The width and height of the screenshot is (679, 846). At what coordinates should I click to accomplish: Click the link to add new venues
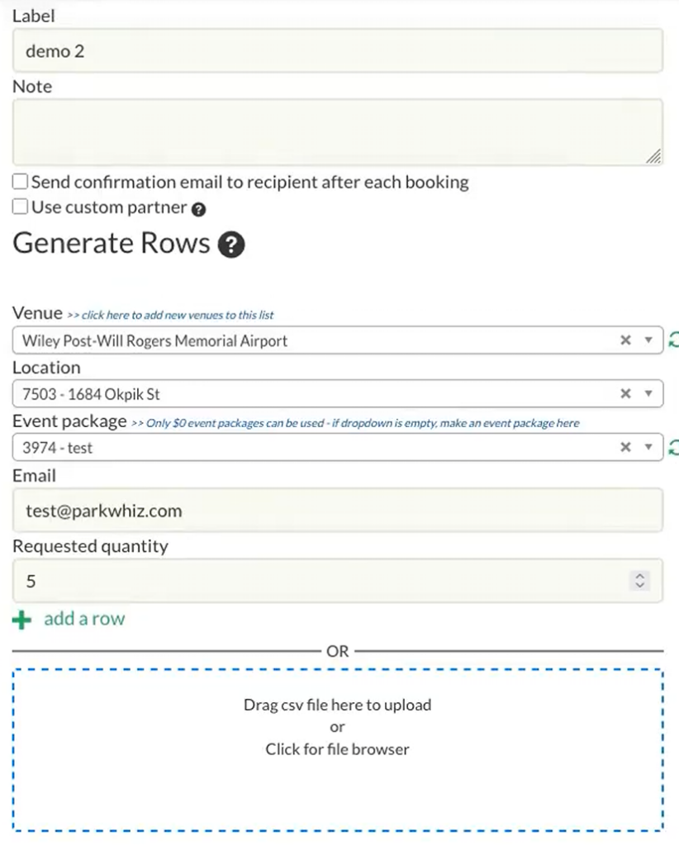click(169, 315)
